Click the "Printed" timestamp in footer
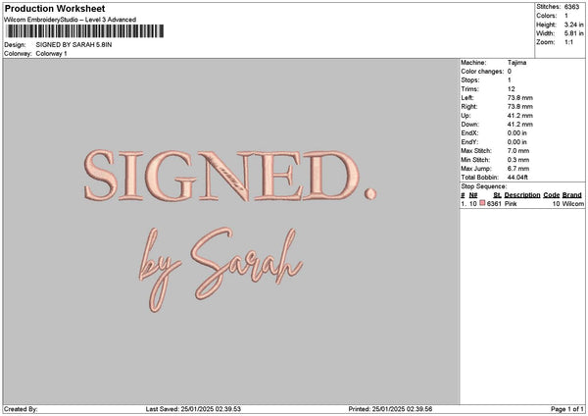This screenshot has height=416, width=588. [390, 409]
